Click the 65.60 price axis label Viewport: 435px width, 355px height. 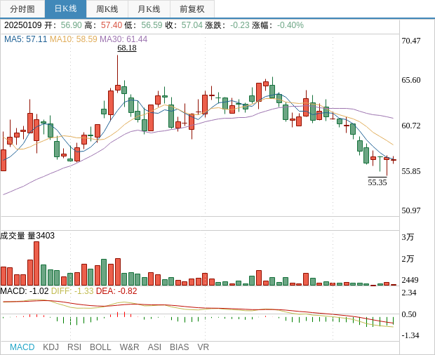point(411,80)
